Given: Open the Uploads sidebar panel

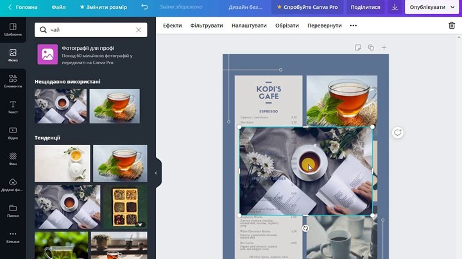Looking at the screenshot, I should [x=13, y=185].
